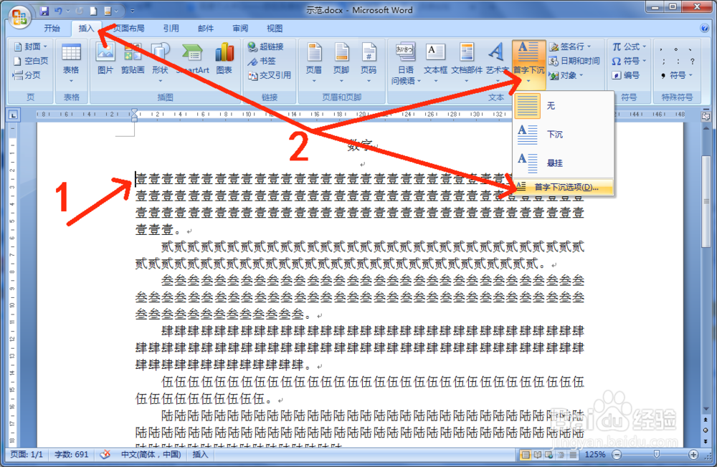Switch to web layout view
This screenshot has height=467, width=717.
549,455
